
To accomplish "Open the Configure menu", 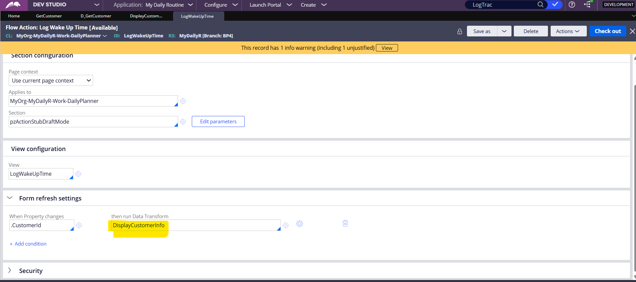I will (x=221, y=5).
